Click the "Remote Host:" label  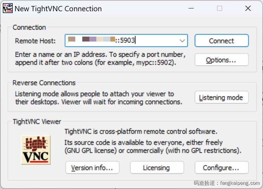coord(35,41)
